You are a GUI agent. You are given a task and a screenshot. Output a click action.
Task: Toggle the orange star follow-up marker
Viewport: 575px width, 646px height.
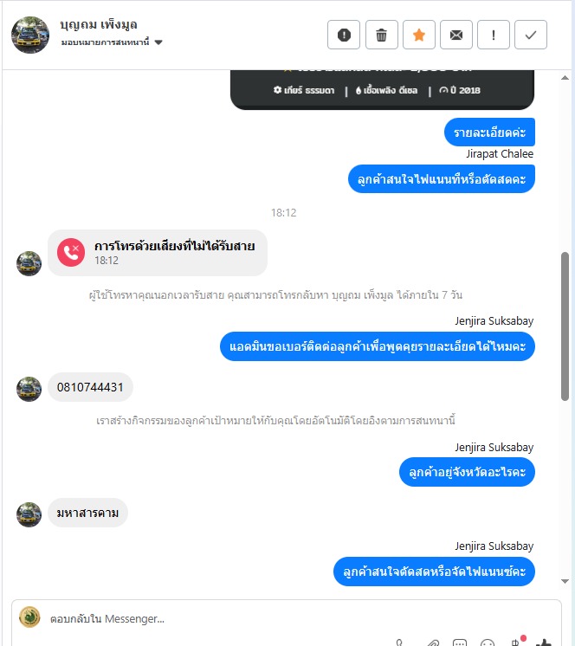(x=419, y=35)
